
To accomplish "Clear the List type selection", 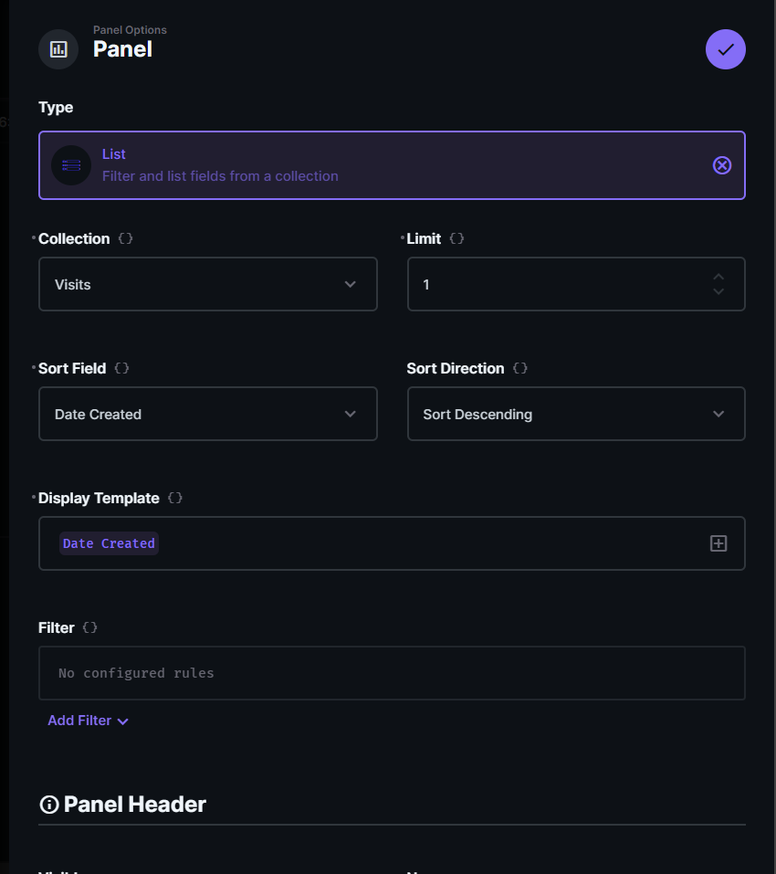I will pyautogui.click(x=722, y=165).
